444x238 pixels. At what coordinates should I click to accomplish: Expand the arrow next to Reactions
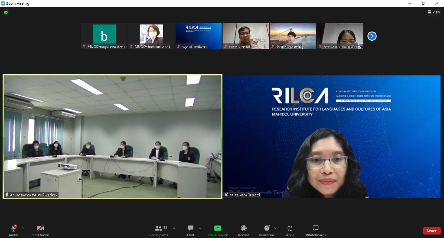pos(274,228)
